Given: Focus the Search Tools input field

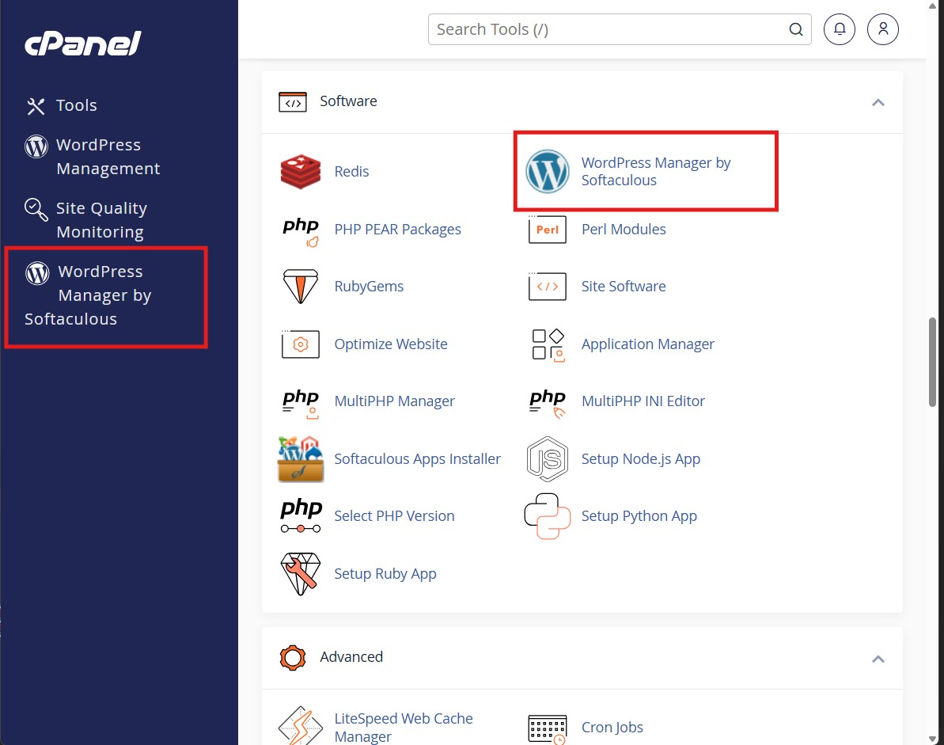Looking at the screenshot, I should pos(620,29).
